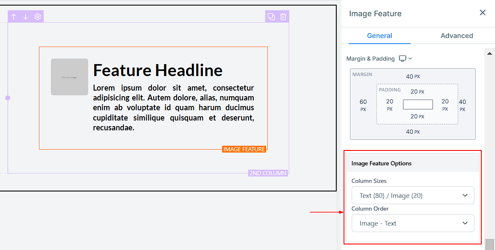Move the column down with arrow icon

pyautogui.click(x=26, y=17)
